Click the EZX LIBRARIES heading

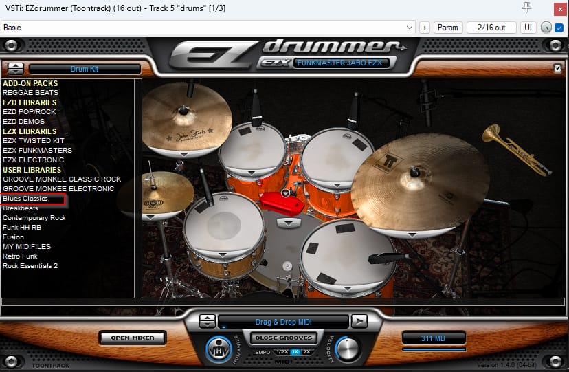[30, 131]
